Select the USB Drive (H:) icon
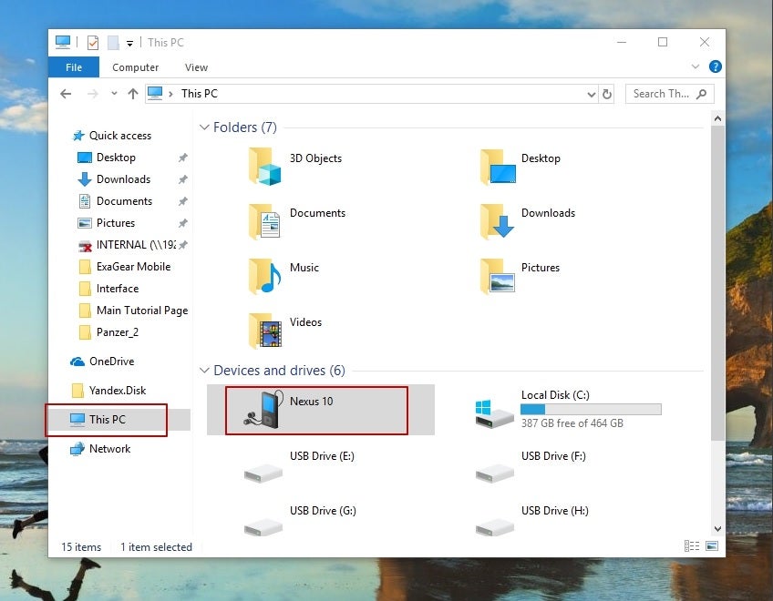Viewport: 773px width, 601px height. pos(494,527)
